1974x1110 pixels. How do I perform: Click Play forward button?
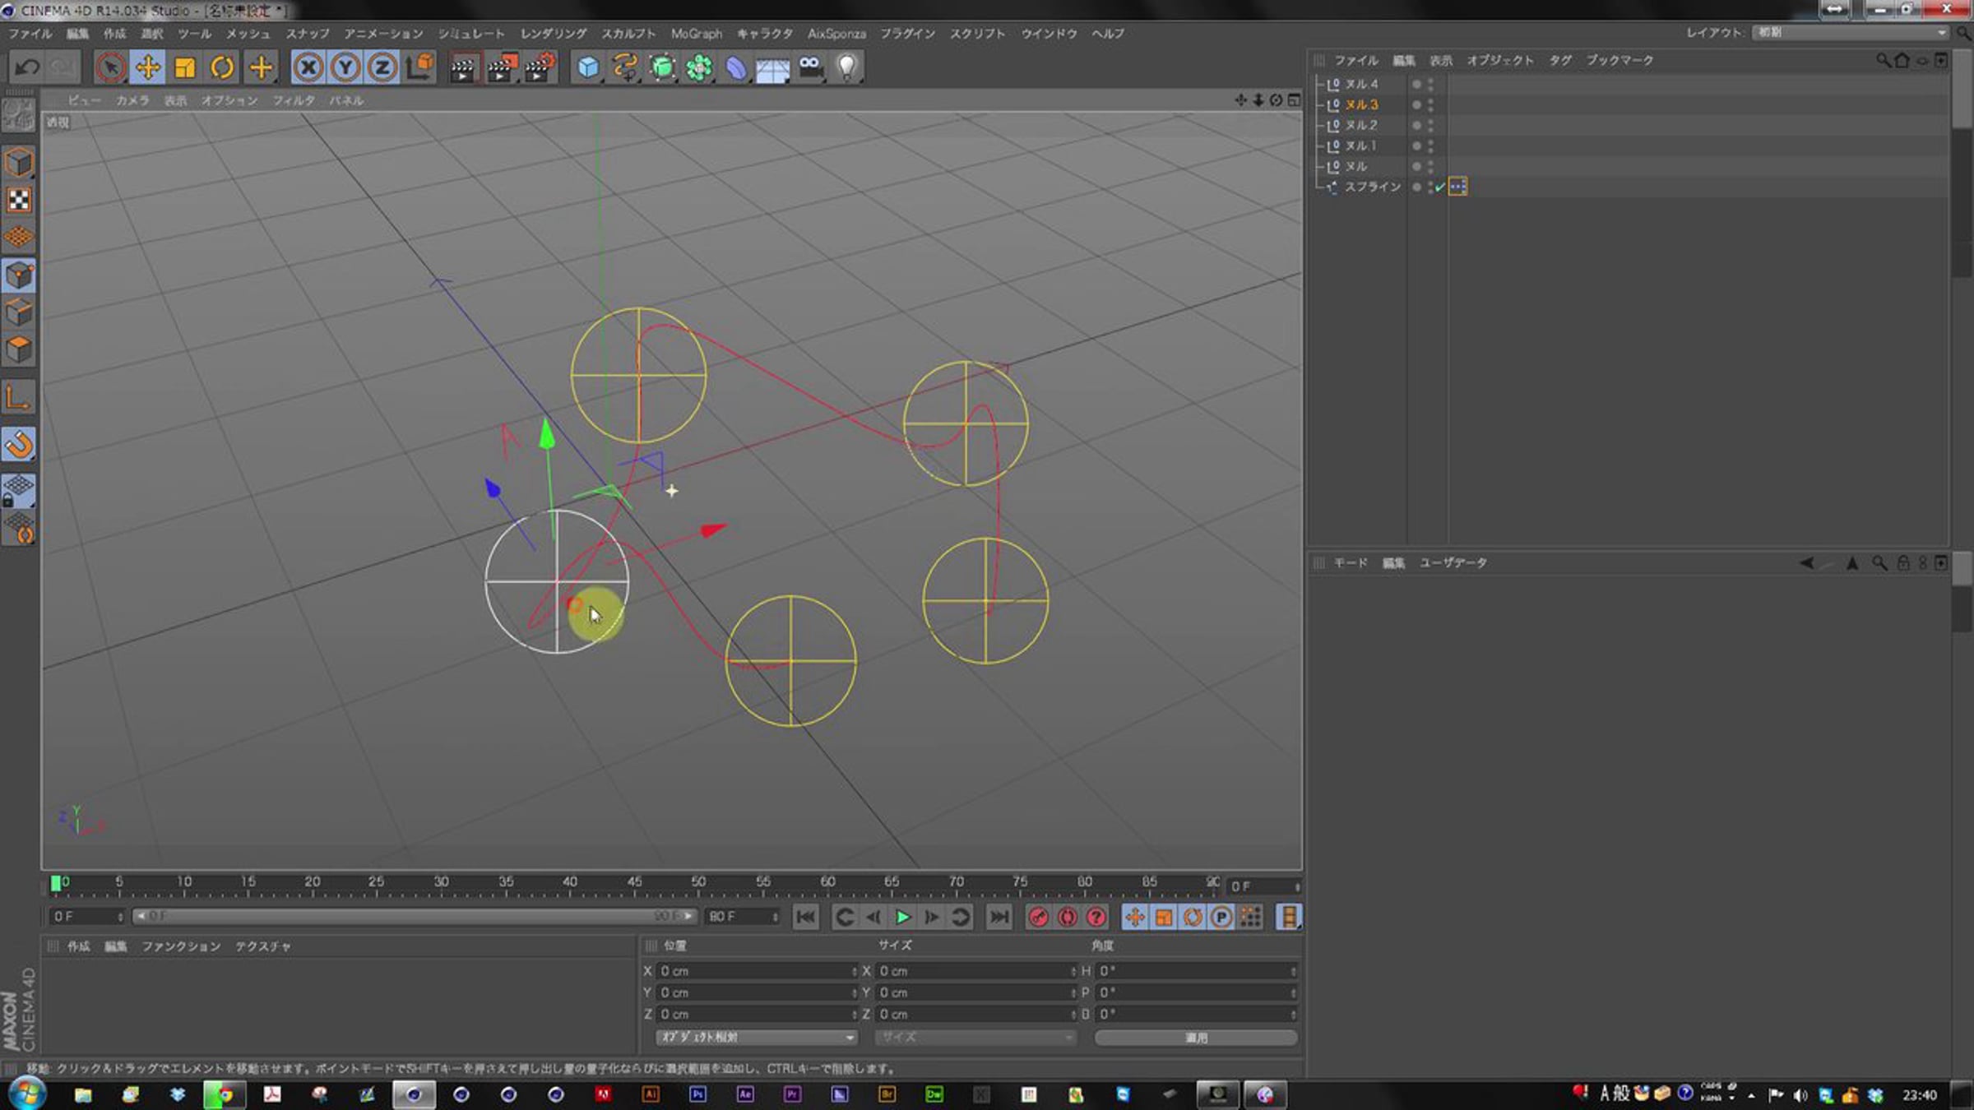pyautogui.click(x=902, y=917)
